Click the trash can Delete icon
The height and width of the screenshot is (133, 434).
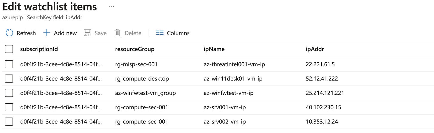117,33
